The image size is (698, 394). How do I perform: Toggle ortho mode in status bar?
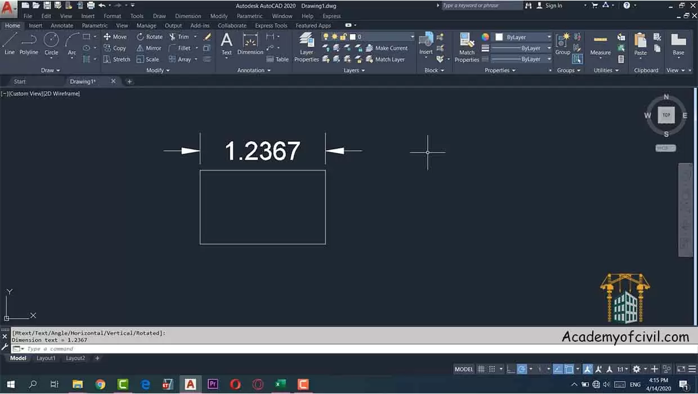point(510,369)
